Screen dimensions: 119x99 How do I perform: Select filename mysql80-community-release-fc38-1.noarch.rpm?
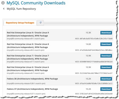[x=26, y=83]
